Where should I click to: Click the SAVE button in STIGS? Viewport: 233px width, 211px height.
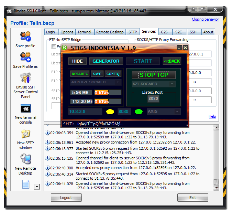click(x=97, y=74)
